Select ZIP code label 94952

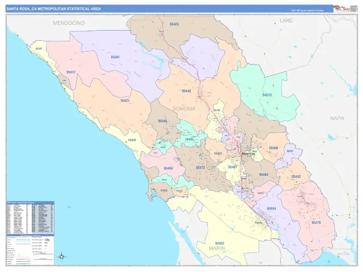pos(220,243)
